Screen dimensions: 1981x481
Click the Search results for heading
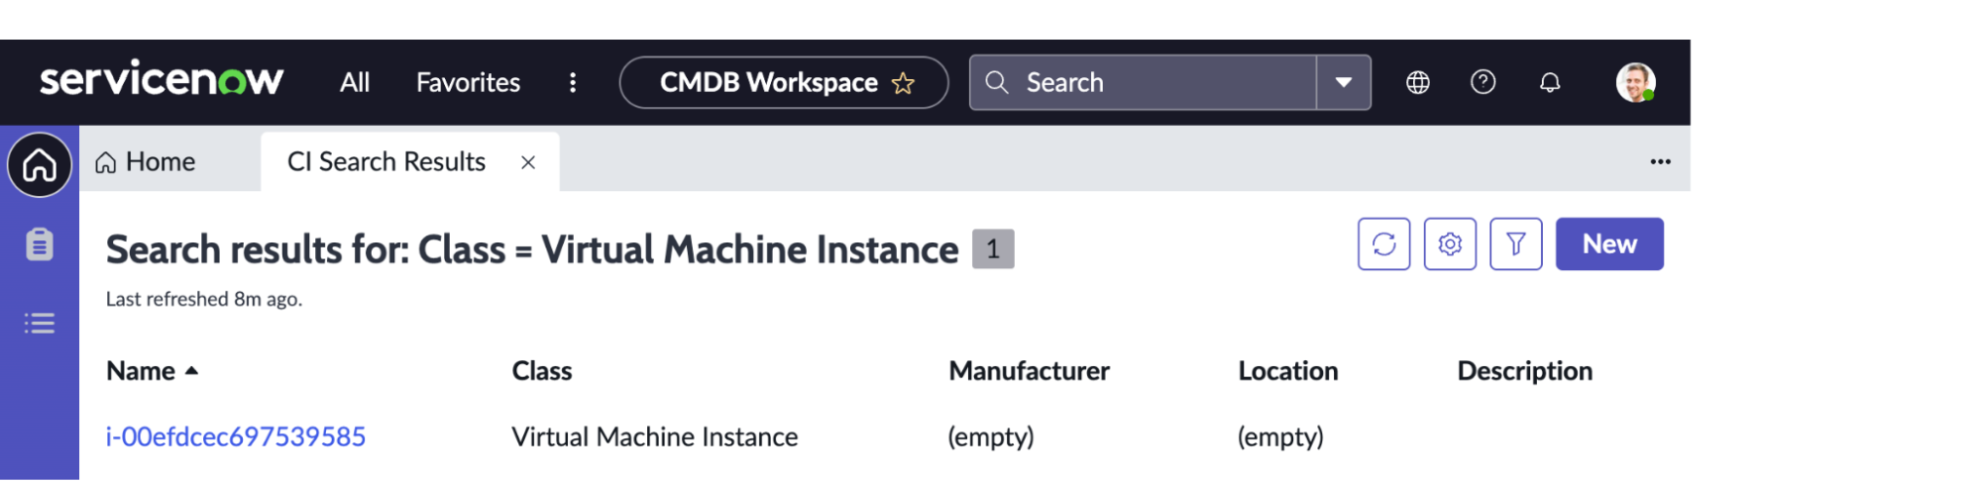point(532,249)
